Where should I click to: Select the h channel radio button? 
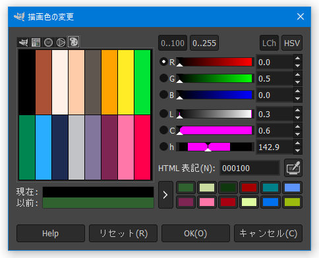pos(163,147)
